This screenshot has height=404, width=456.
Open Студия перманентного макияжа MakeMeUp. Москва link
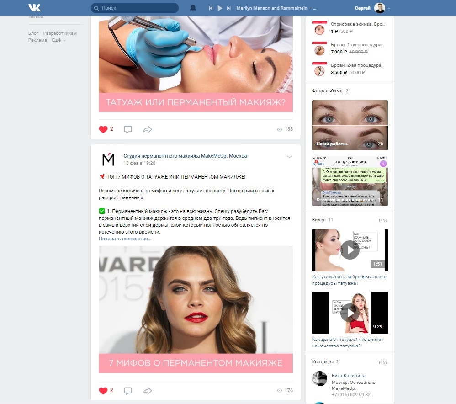click(185, 156)
